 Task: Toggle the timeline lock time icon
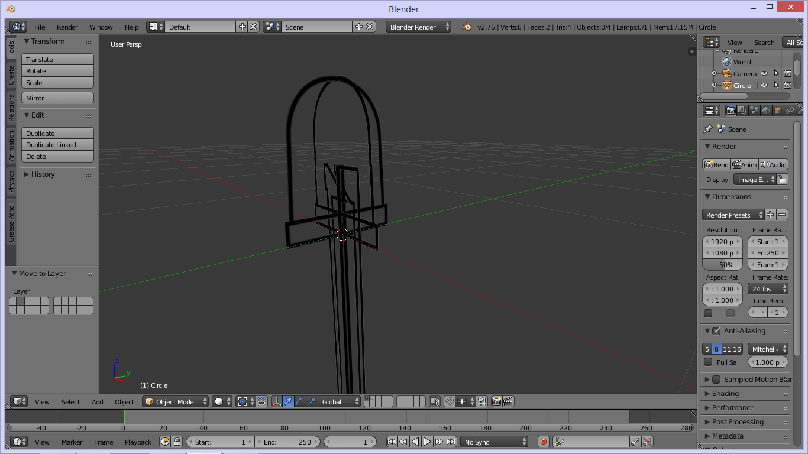coord(176,442)
